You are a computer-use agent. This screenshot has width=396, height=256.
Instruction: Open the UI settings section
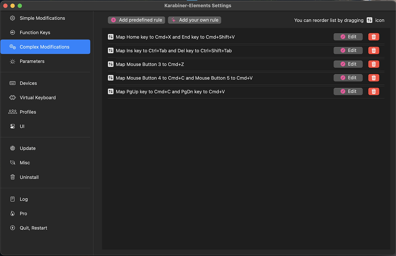pyautogui.click(x=45, y=126)
